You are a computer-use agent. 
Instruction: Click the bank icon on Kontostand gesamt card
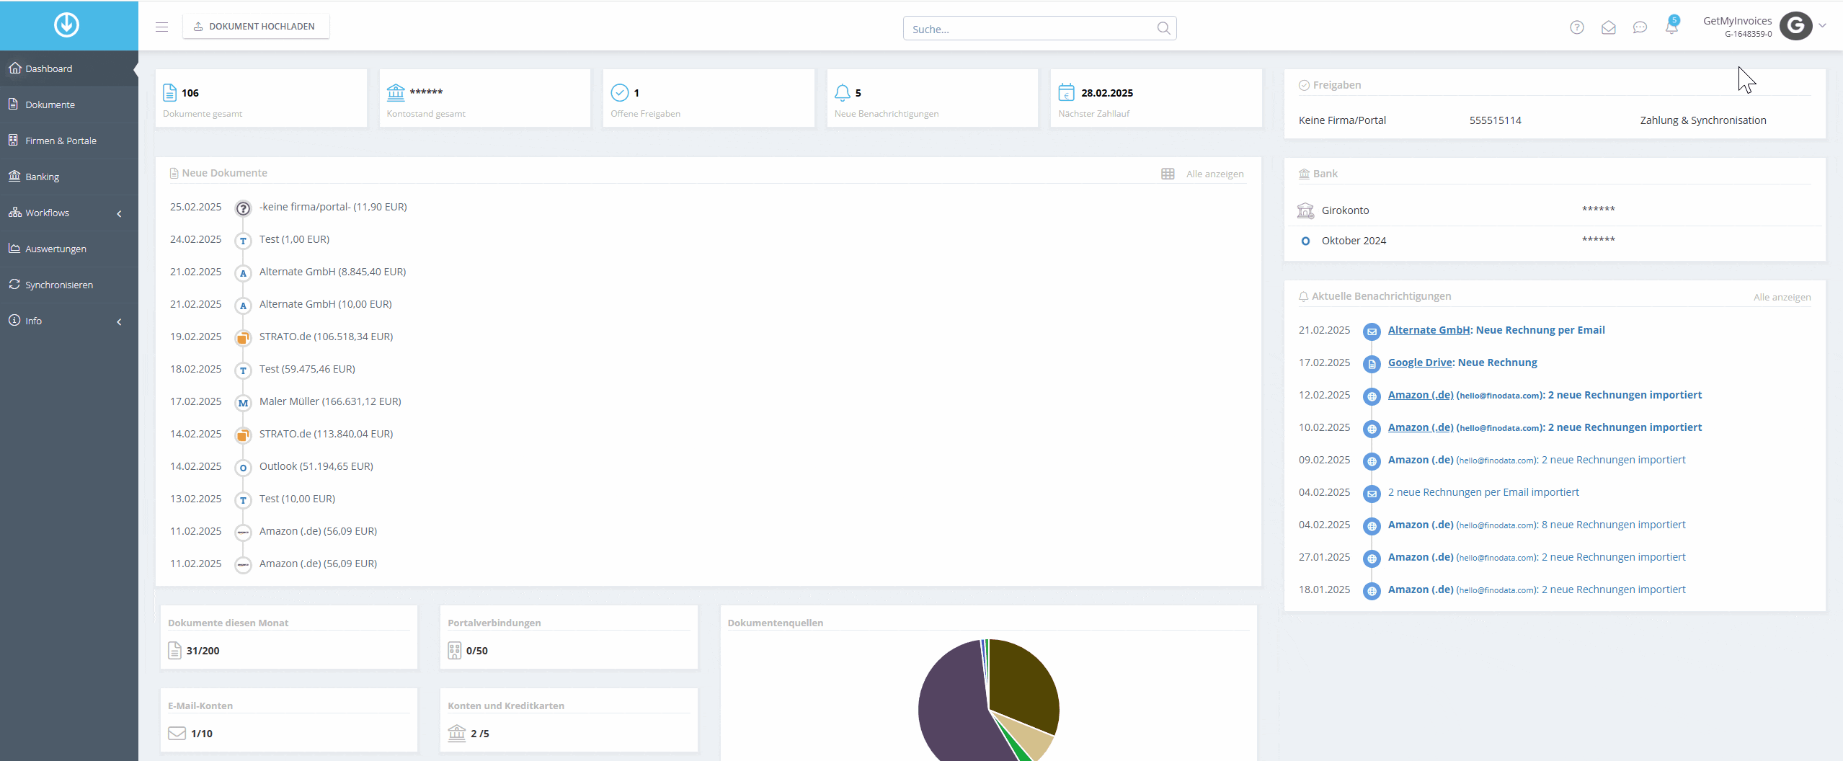(396, 92)
